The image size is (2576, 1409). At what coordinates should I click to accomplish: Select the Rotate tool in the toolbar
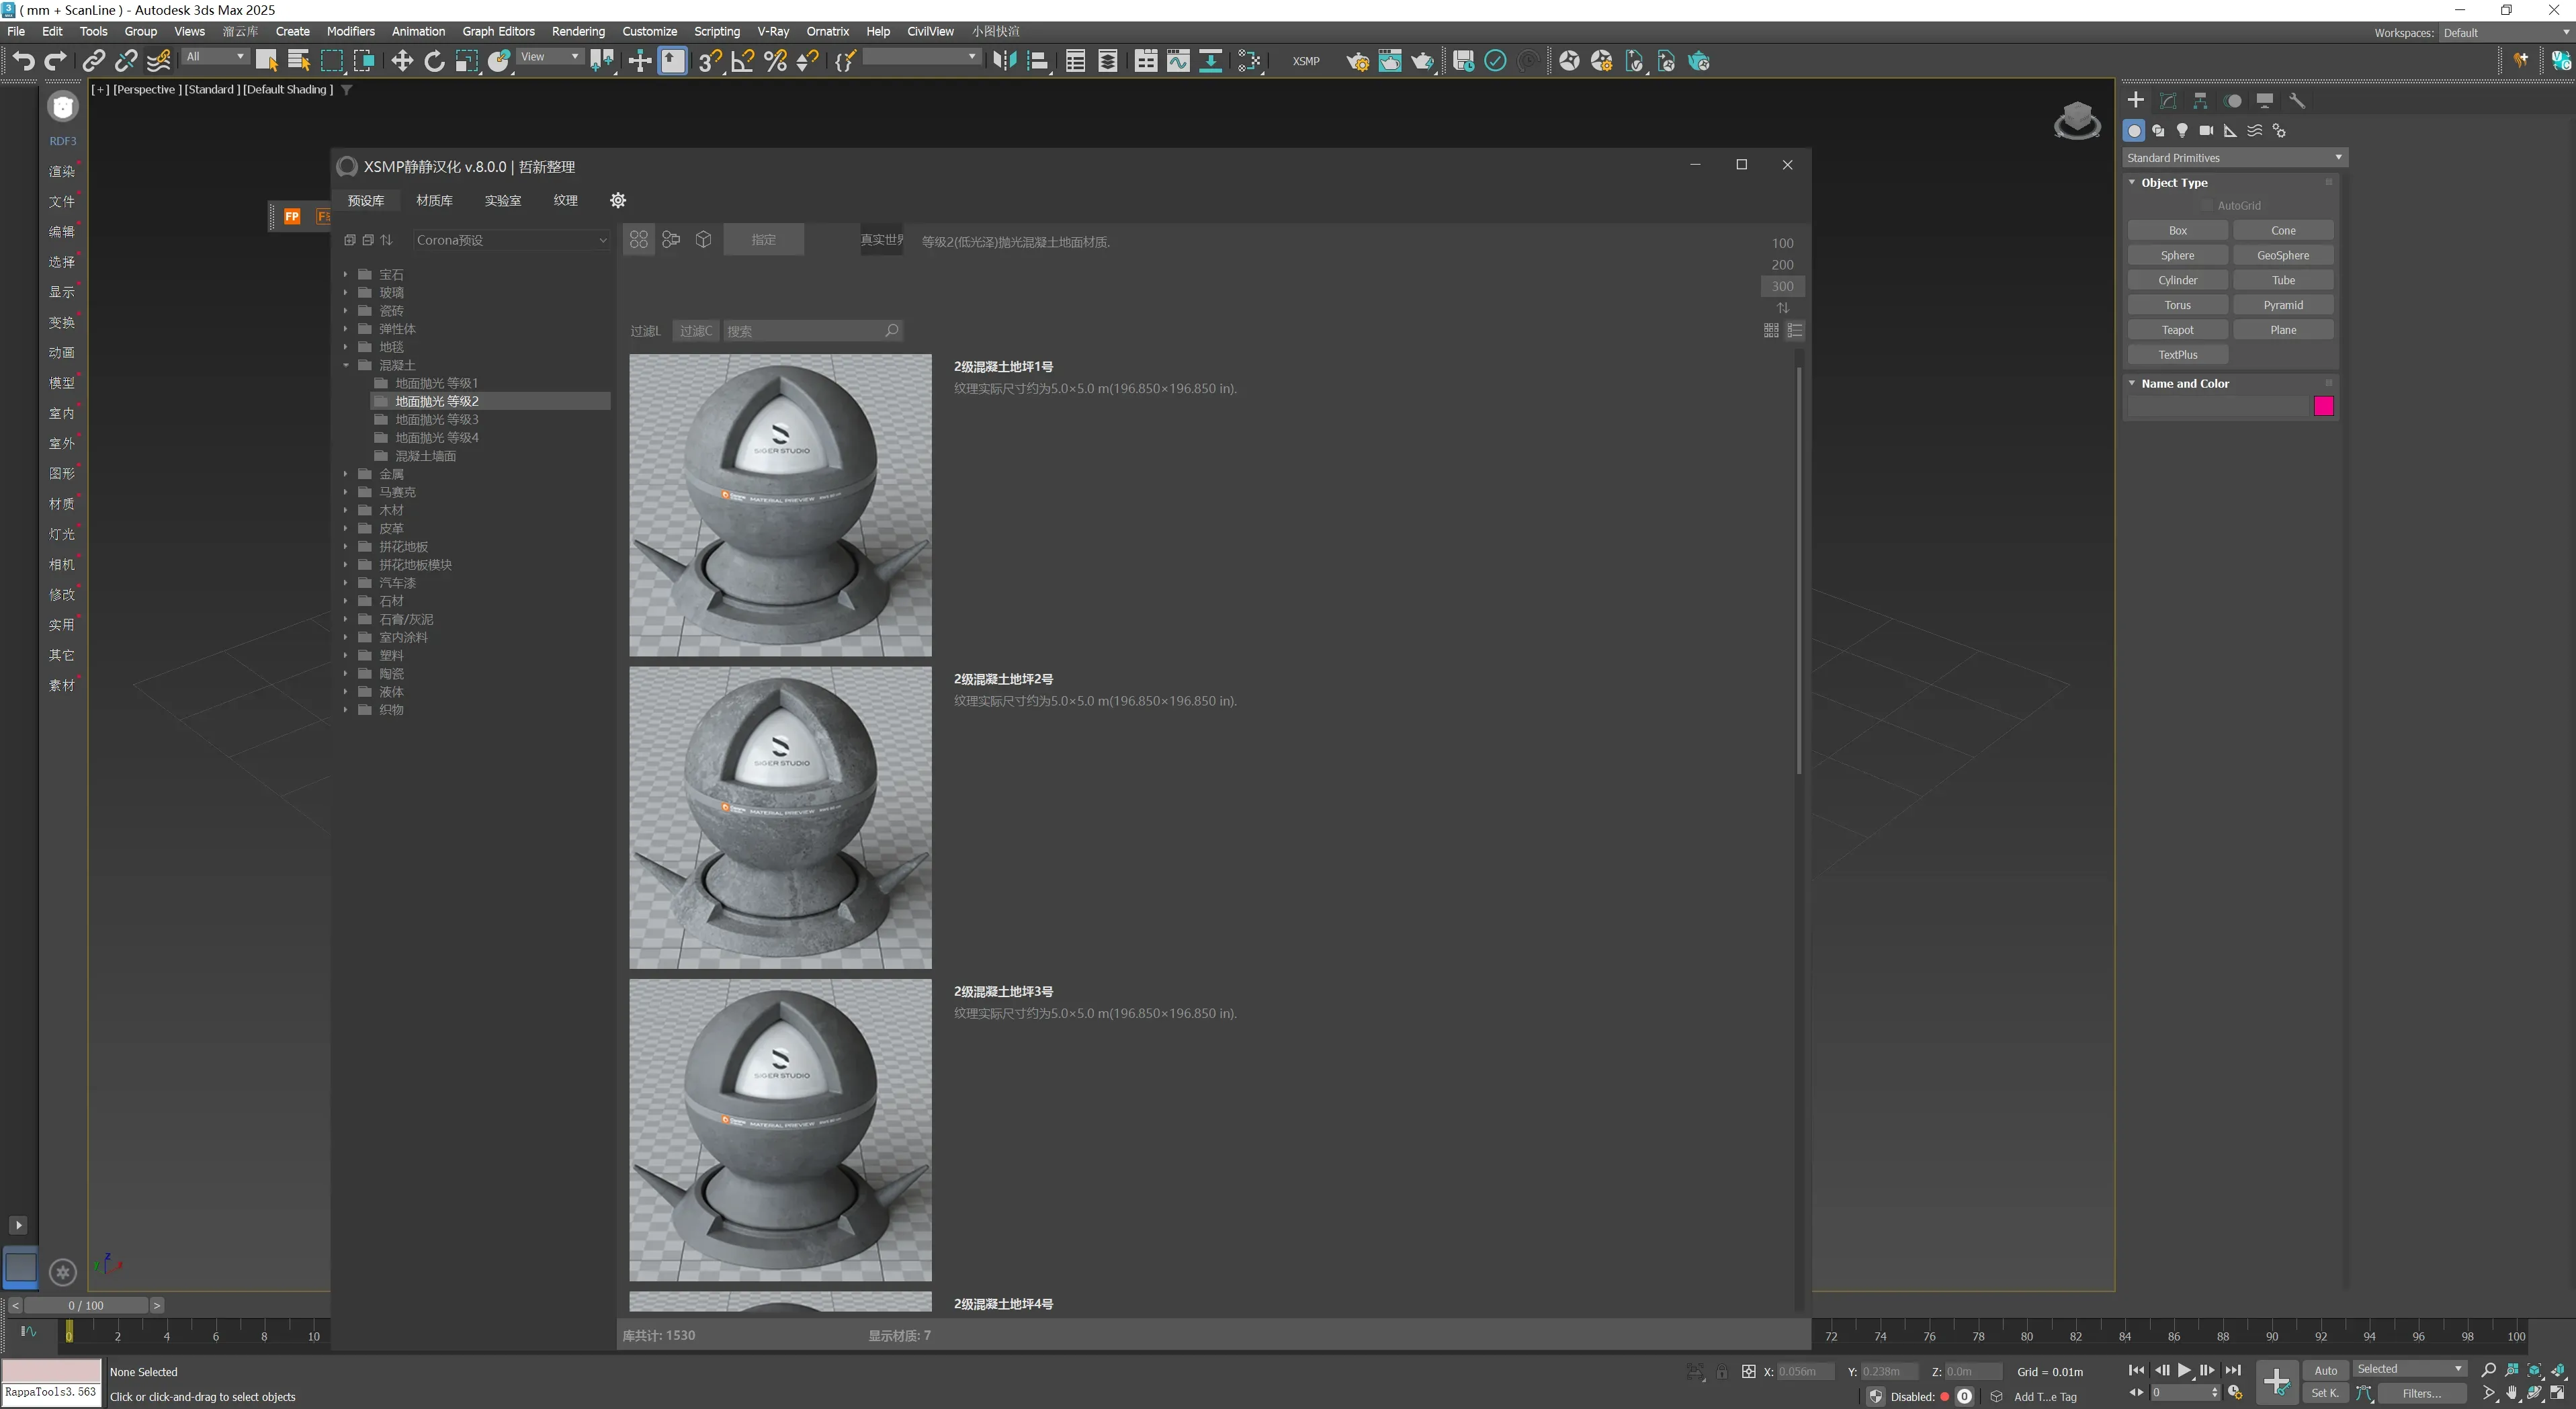point(434,61)
